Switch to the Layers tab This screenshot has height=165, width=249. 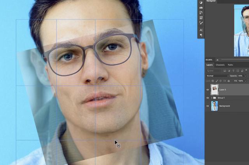209,65
